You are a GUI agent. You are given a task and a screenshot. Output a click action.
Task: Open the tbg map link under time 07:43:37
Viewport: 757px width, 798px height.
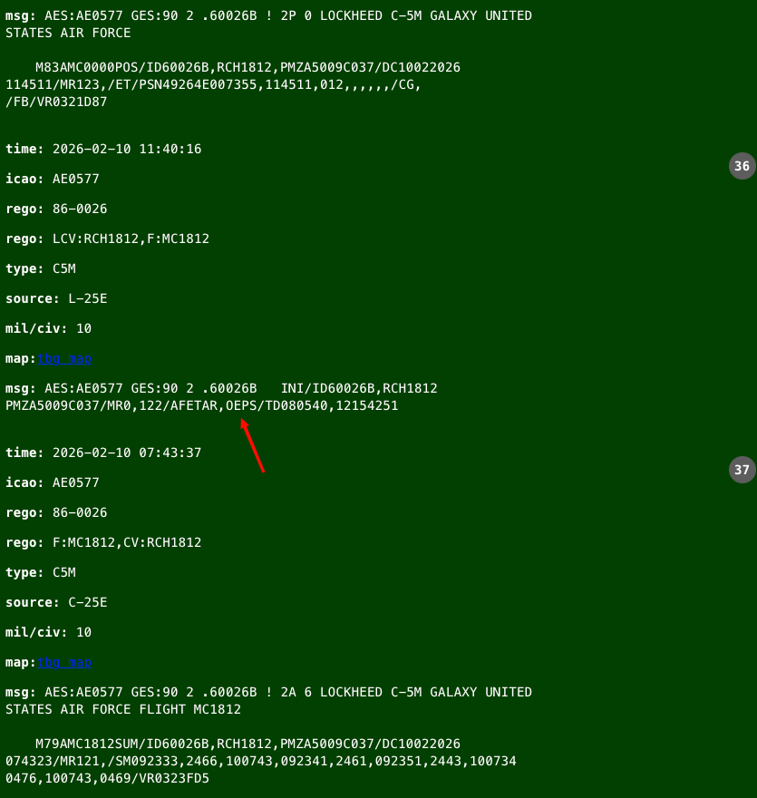pos(64,663)
